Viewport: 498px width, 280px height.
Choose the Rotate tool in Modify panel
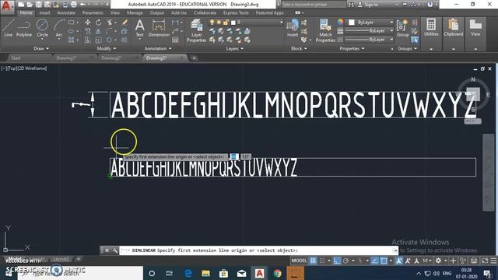[99, 23]
